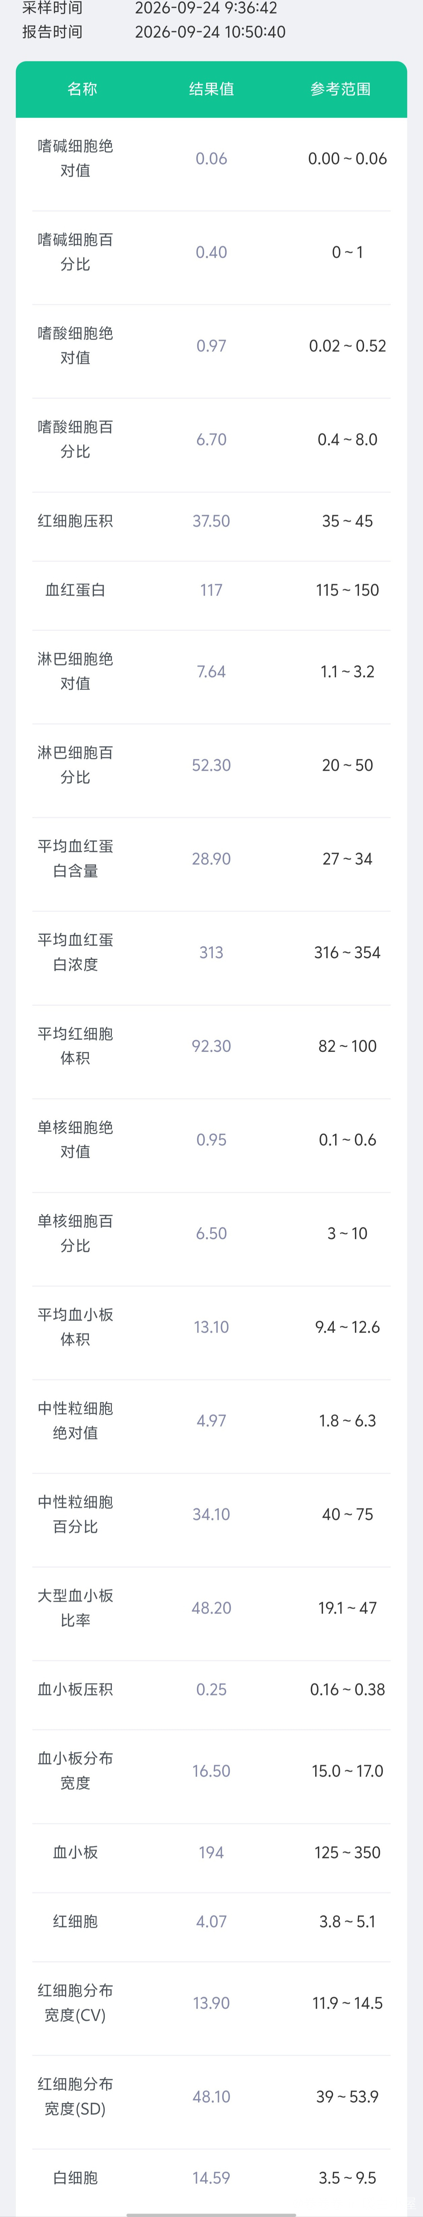Tap the 报告时间 timestamp value
423x2217 pixels.
[210, 32]
